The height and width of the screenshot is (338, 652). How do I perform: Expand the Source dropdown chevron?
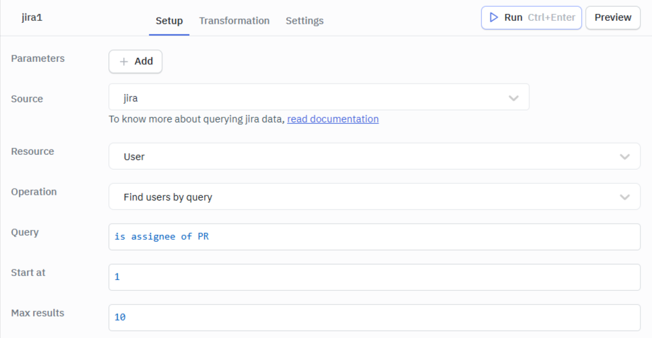[x=513, y=98]
